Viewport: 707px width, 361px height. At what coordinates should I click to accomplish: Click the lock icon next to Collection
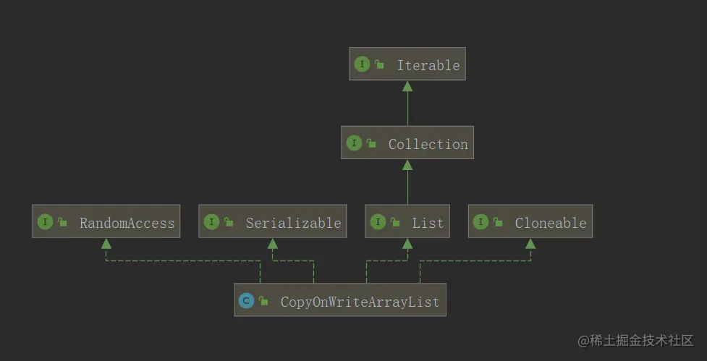pos(371,144)
